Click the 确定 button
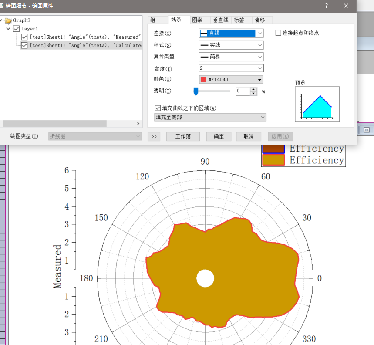Viewport: 374px width, 345px height. click(x=219, y=137)
